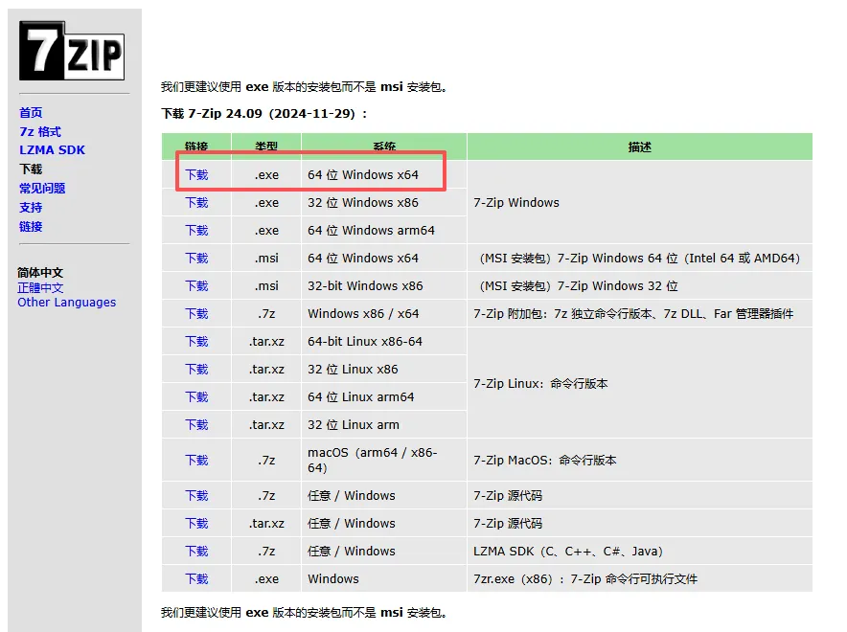The height and width of the screenshot is (632, 847).
Task: Click the MSI 安装包 64 位 description
Action: click(638, 258)
